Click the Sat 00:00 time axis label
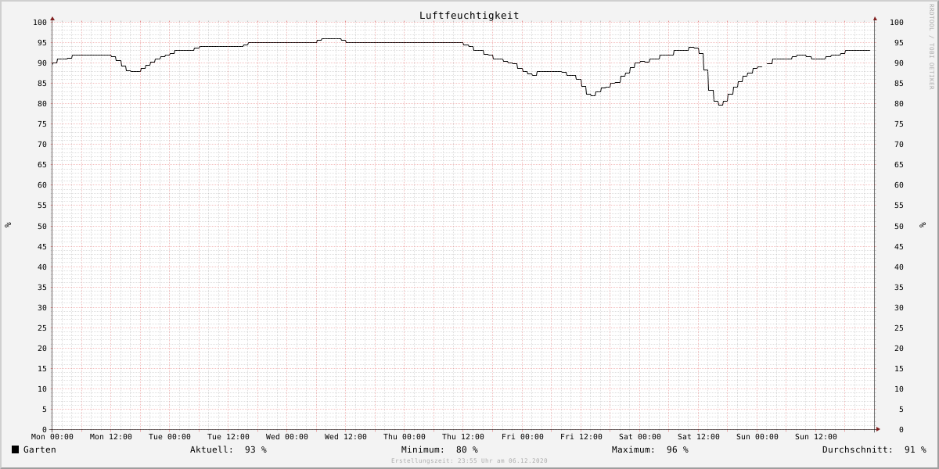939x469 pixels. click(640, 437)
